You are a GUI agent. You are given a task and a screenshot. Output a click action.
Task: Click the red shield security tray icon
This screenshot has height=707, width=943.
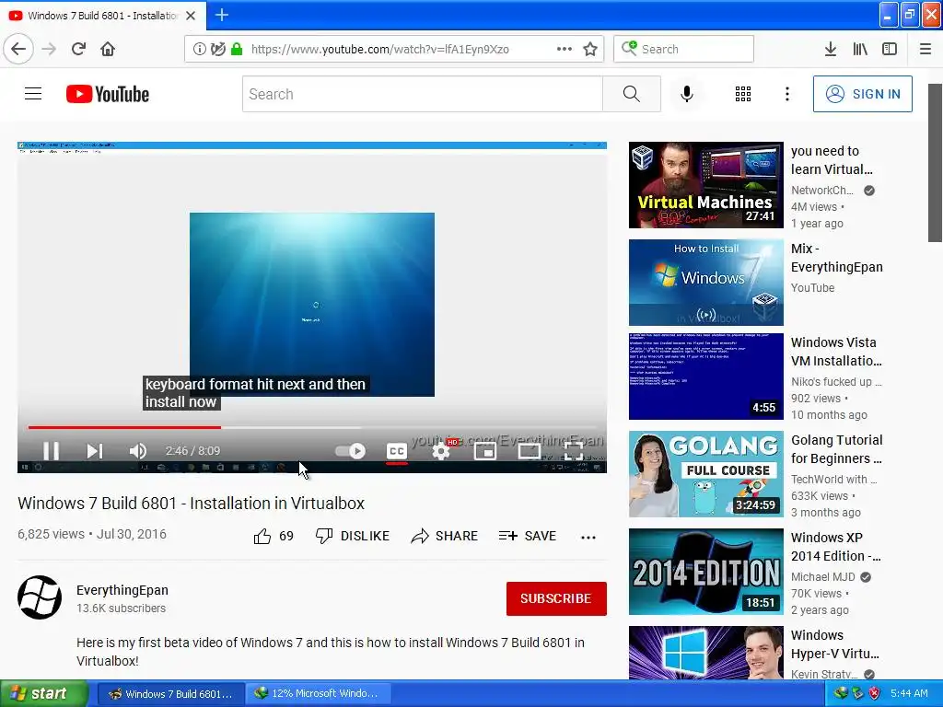874,694
